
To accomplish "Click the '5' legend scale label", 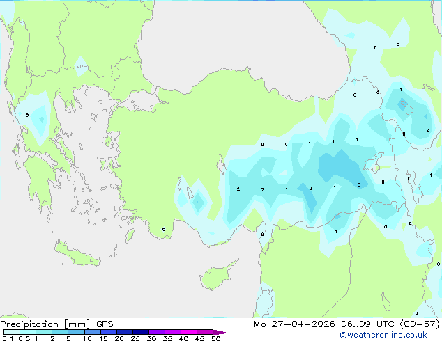I will tap(68, 338).
